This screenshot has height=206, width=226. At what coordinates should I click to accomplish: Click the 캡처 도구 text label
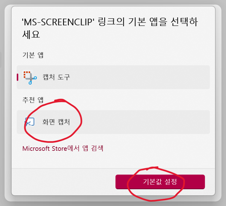pyautogui.click(x=56, y=77)
